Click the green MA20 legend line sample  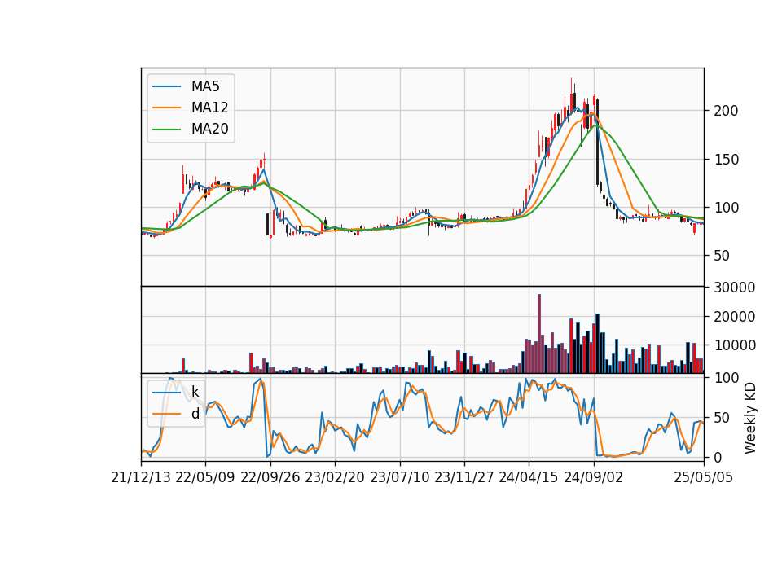coord(166,130)
